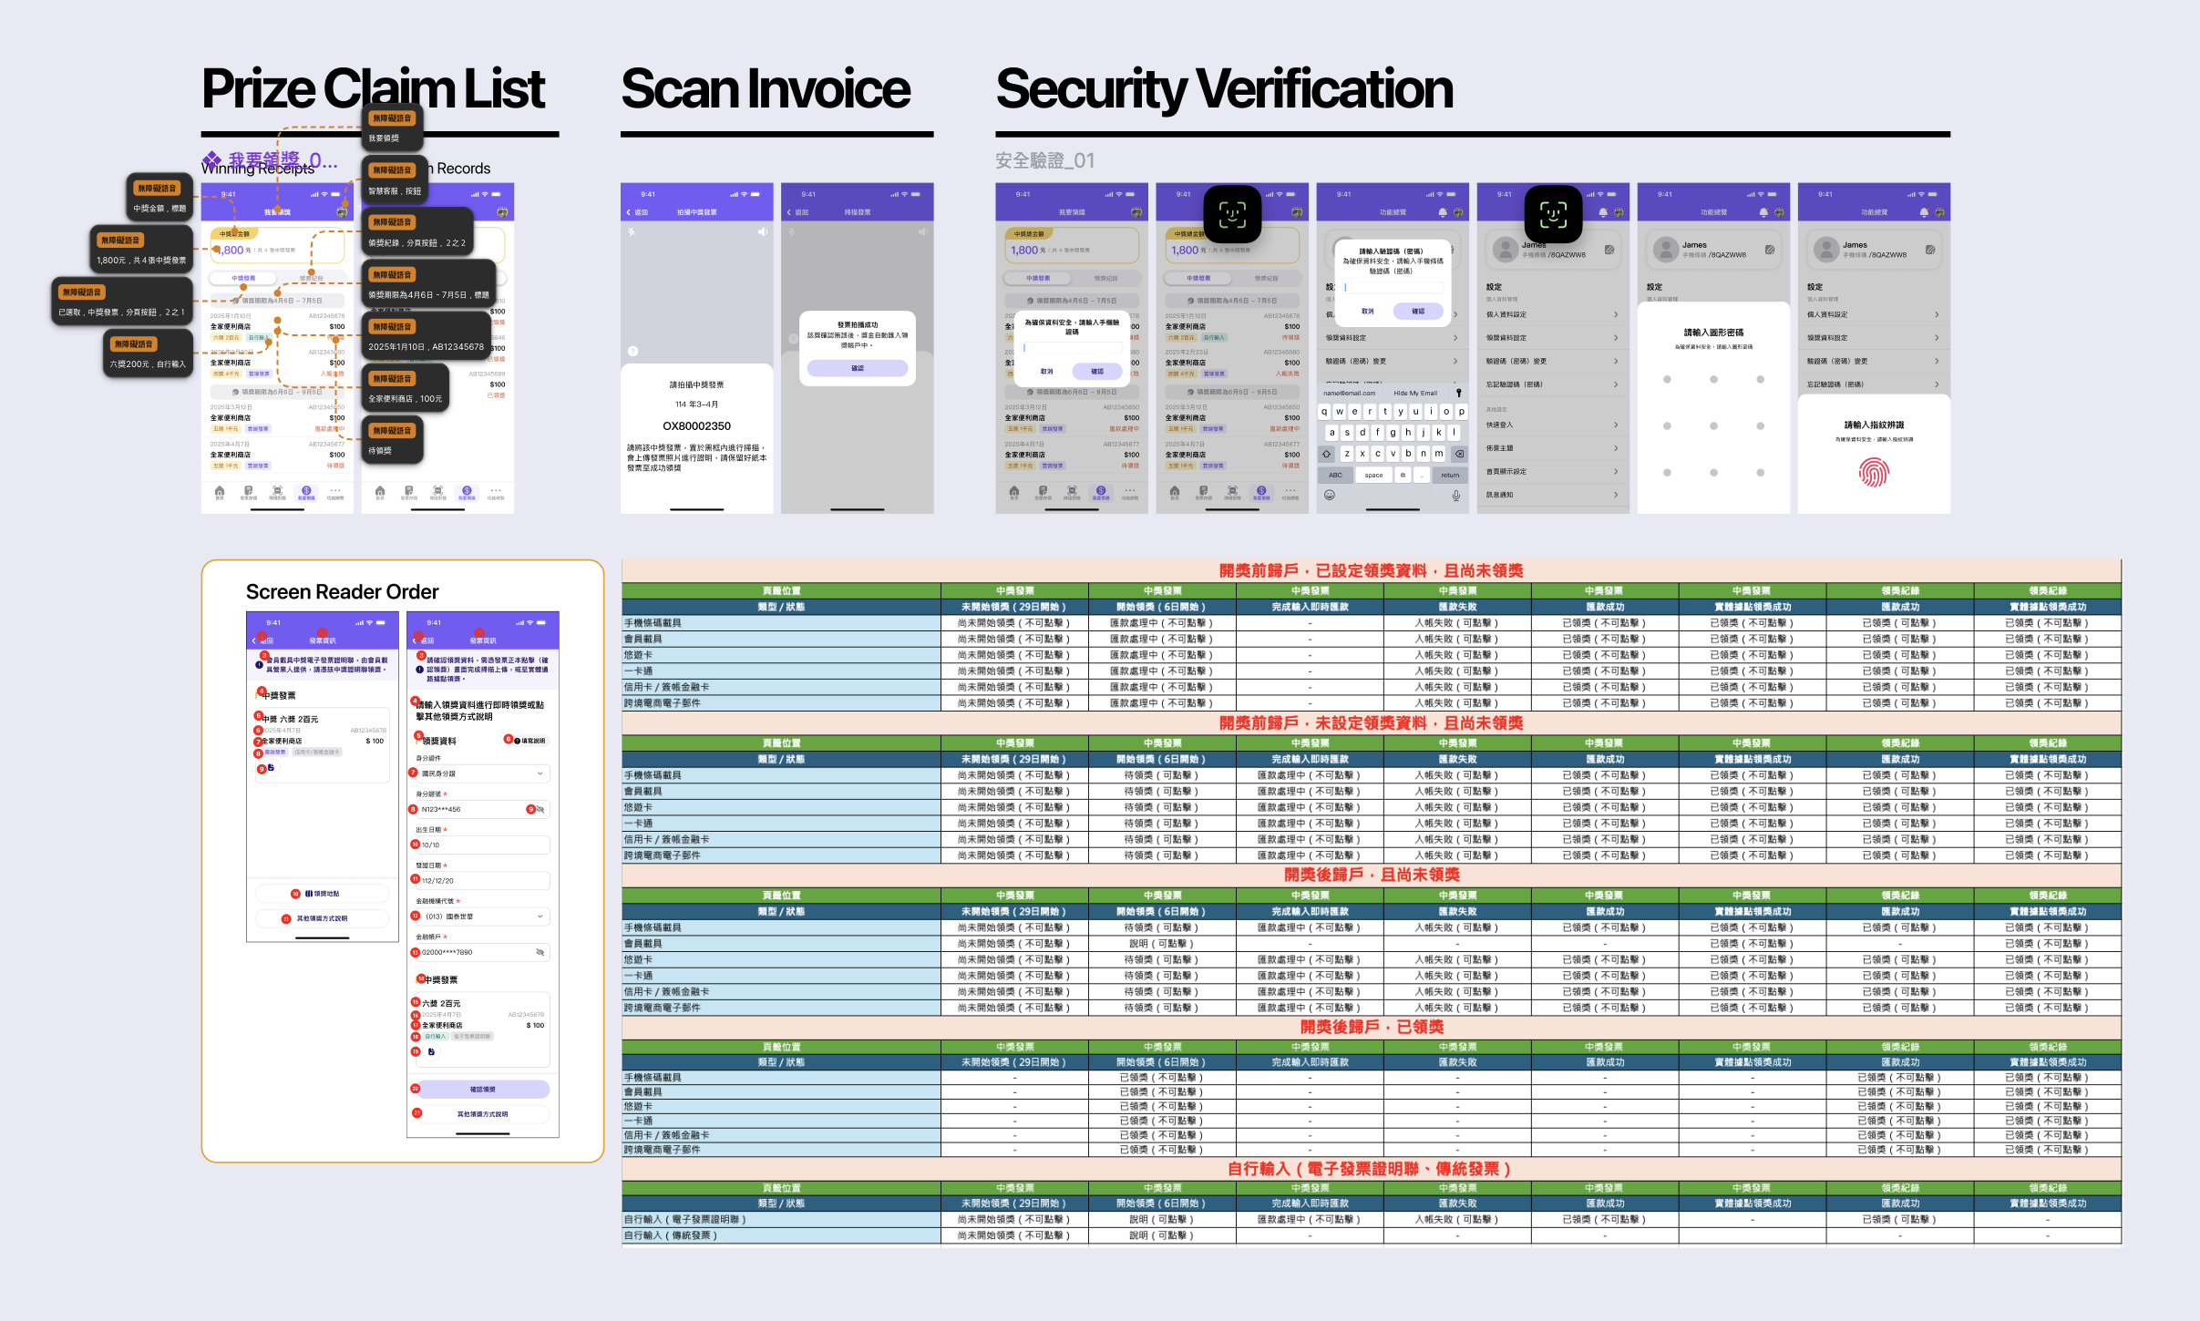
Task: Click the 確認 button in 發票拍攝成功 dialog
Action: pyautogui.click(x=858, y=368)
